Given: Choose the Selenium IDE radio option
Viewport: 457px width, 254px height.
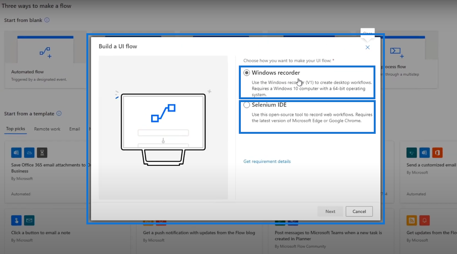Looking at the screenshot, I should [x=246, y=105].
